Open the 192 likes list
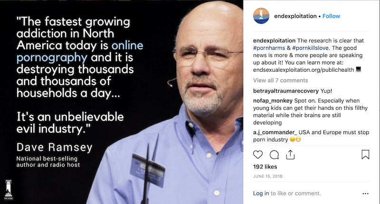 click(265, 167)
